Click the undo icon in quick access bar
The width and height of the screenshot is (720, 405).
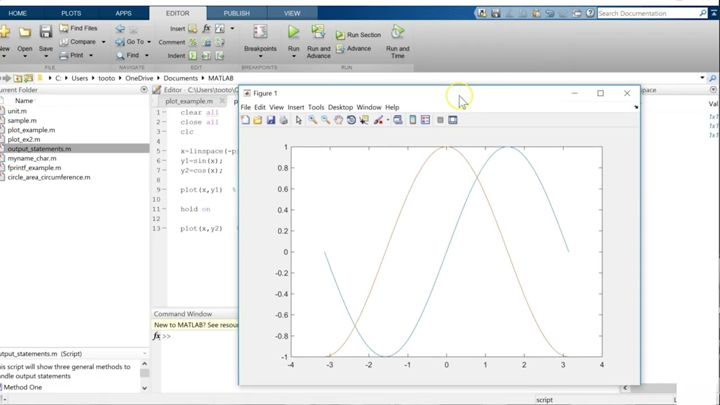[x=550, y=13]
